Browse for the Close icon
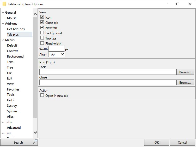The image size is (196, 147). point(185,82)
